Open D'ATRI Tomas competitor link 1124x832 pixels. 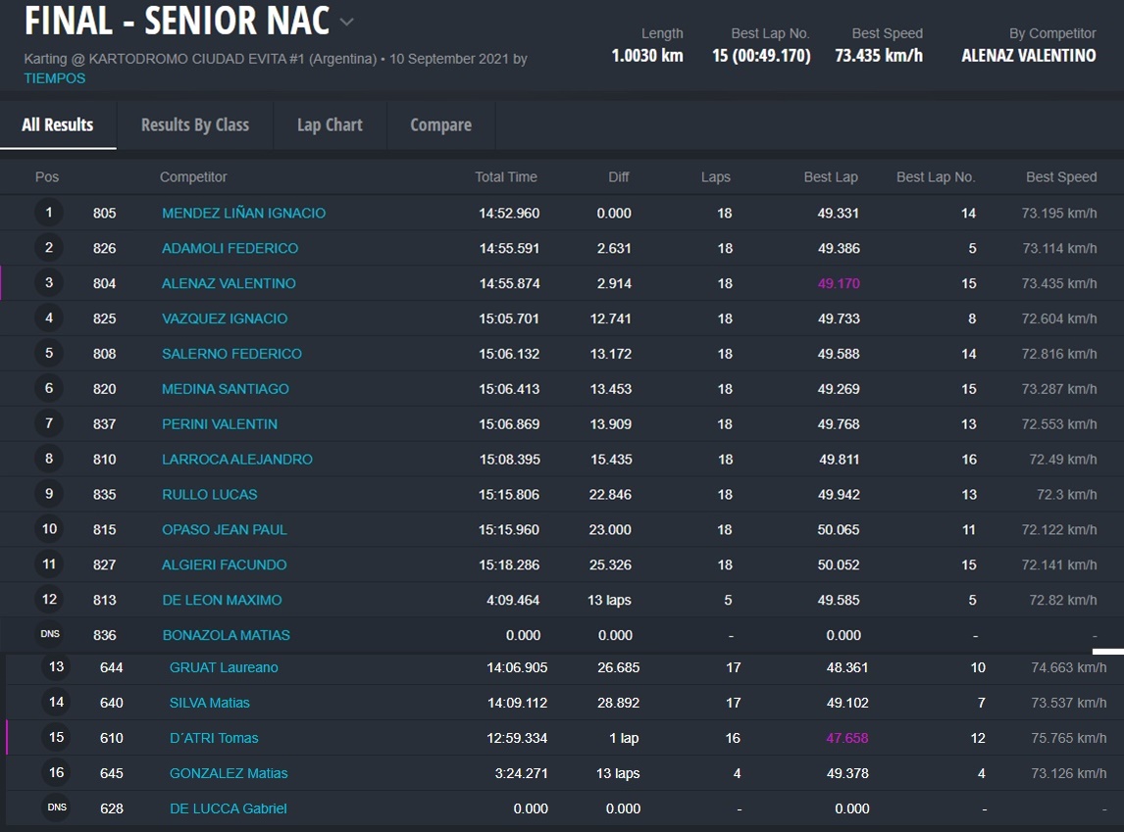click(x=214, y=739)
